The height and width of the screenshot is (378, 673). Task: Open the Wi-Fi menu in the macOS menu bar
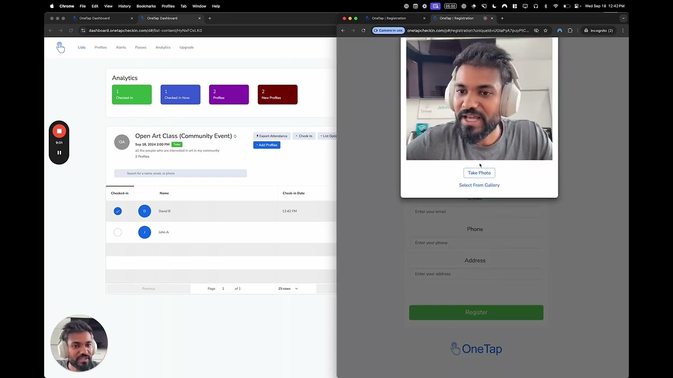pyautogui.click(x=556, y=6)
